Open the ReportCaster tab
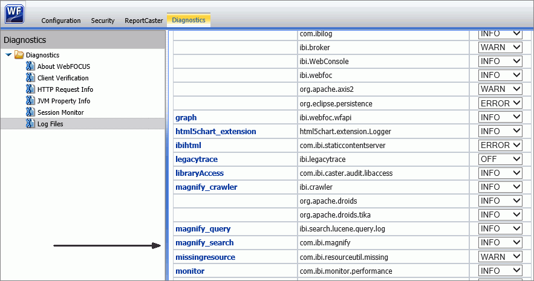This screenshot has width=534, height=281. tap(144, 21)
